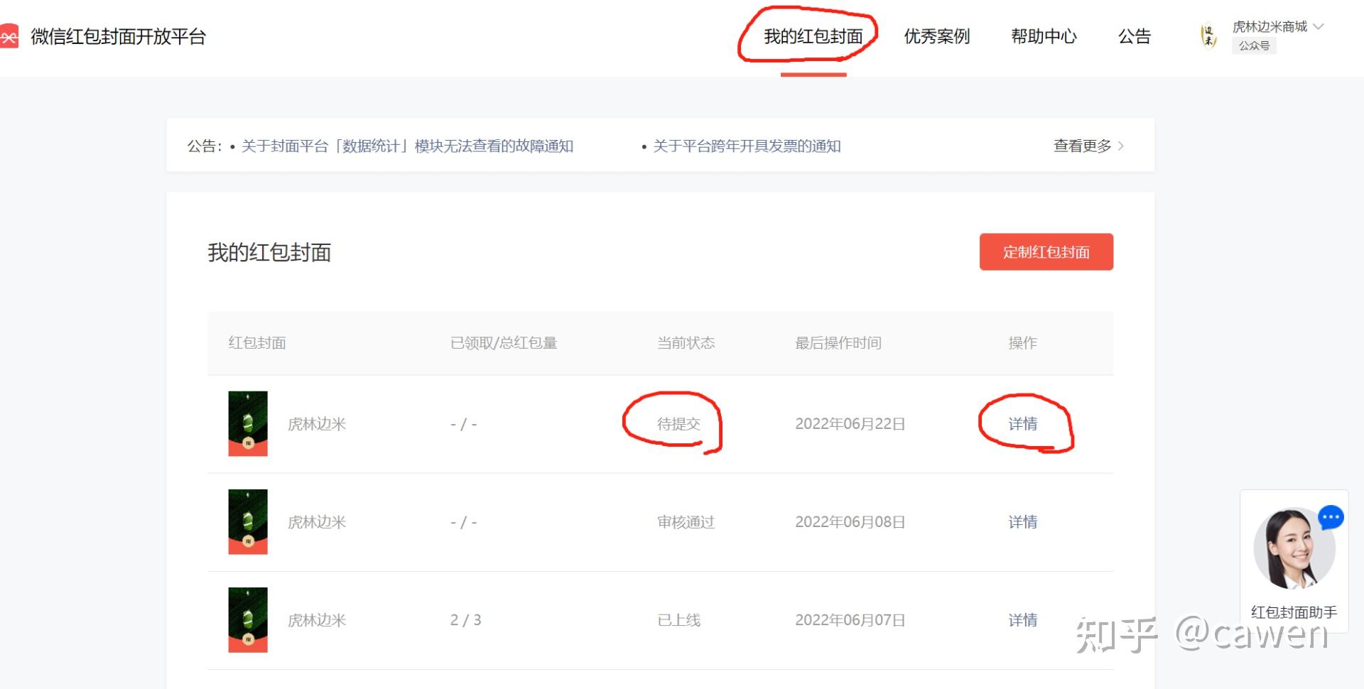Click the 最后操作时间 column header
This screenshot has height=689, width=1364.
coord(838,343)
